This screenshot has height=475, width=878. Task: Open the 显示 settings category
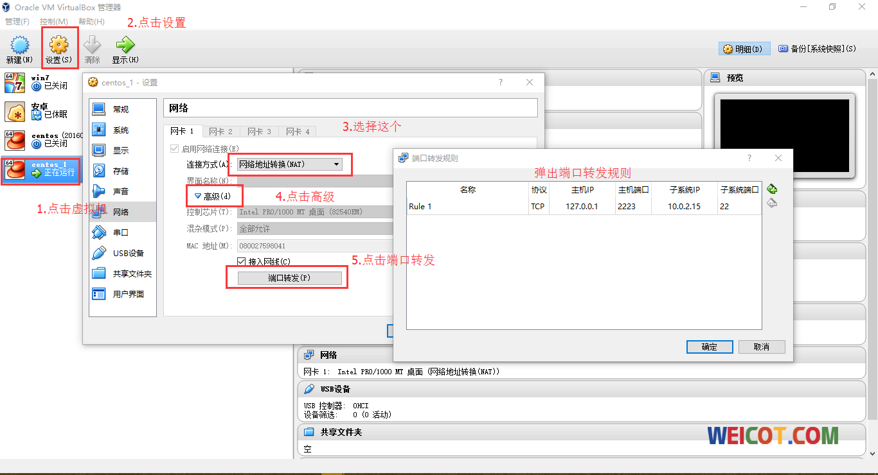pyautogui.click(x=122, y=150)
